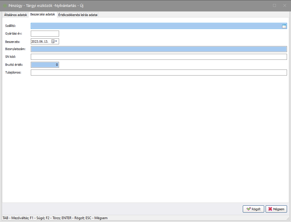
Task: Close the Nyilvántartás window
Action: coord(284,5)
